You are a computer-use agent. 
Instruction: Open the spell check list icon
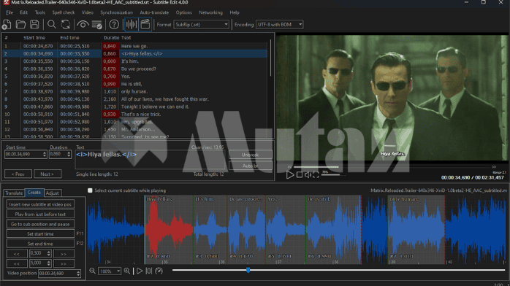[96, 24]
